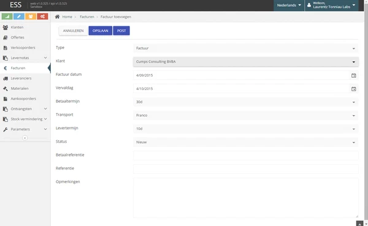Open the Klant dropdown Cumps Consulting BVBA
368x226 pixels.
245,62
